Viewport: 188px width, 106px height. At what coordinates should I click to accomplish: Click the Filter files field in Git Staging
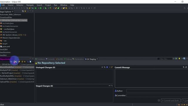coord(164,59)
